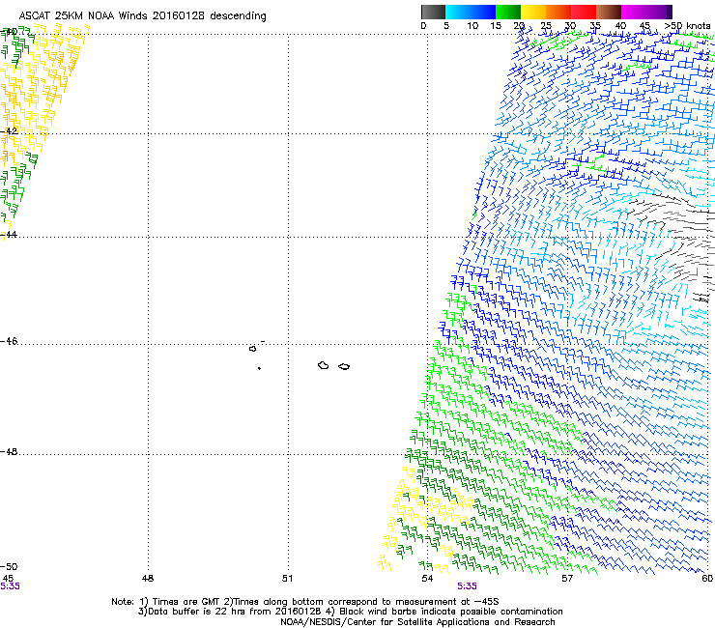Click purple '5:35' time stamp below longitude 45
The image size is (715, 628).
10,586
